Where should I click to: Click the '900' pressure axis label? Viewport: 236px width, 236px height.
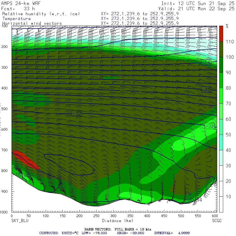click(4, 191)
